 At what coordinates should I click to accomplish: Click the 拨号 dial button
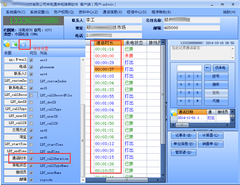[216, 76]
